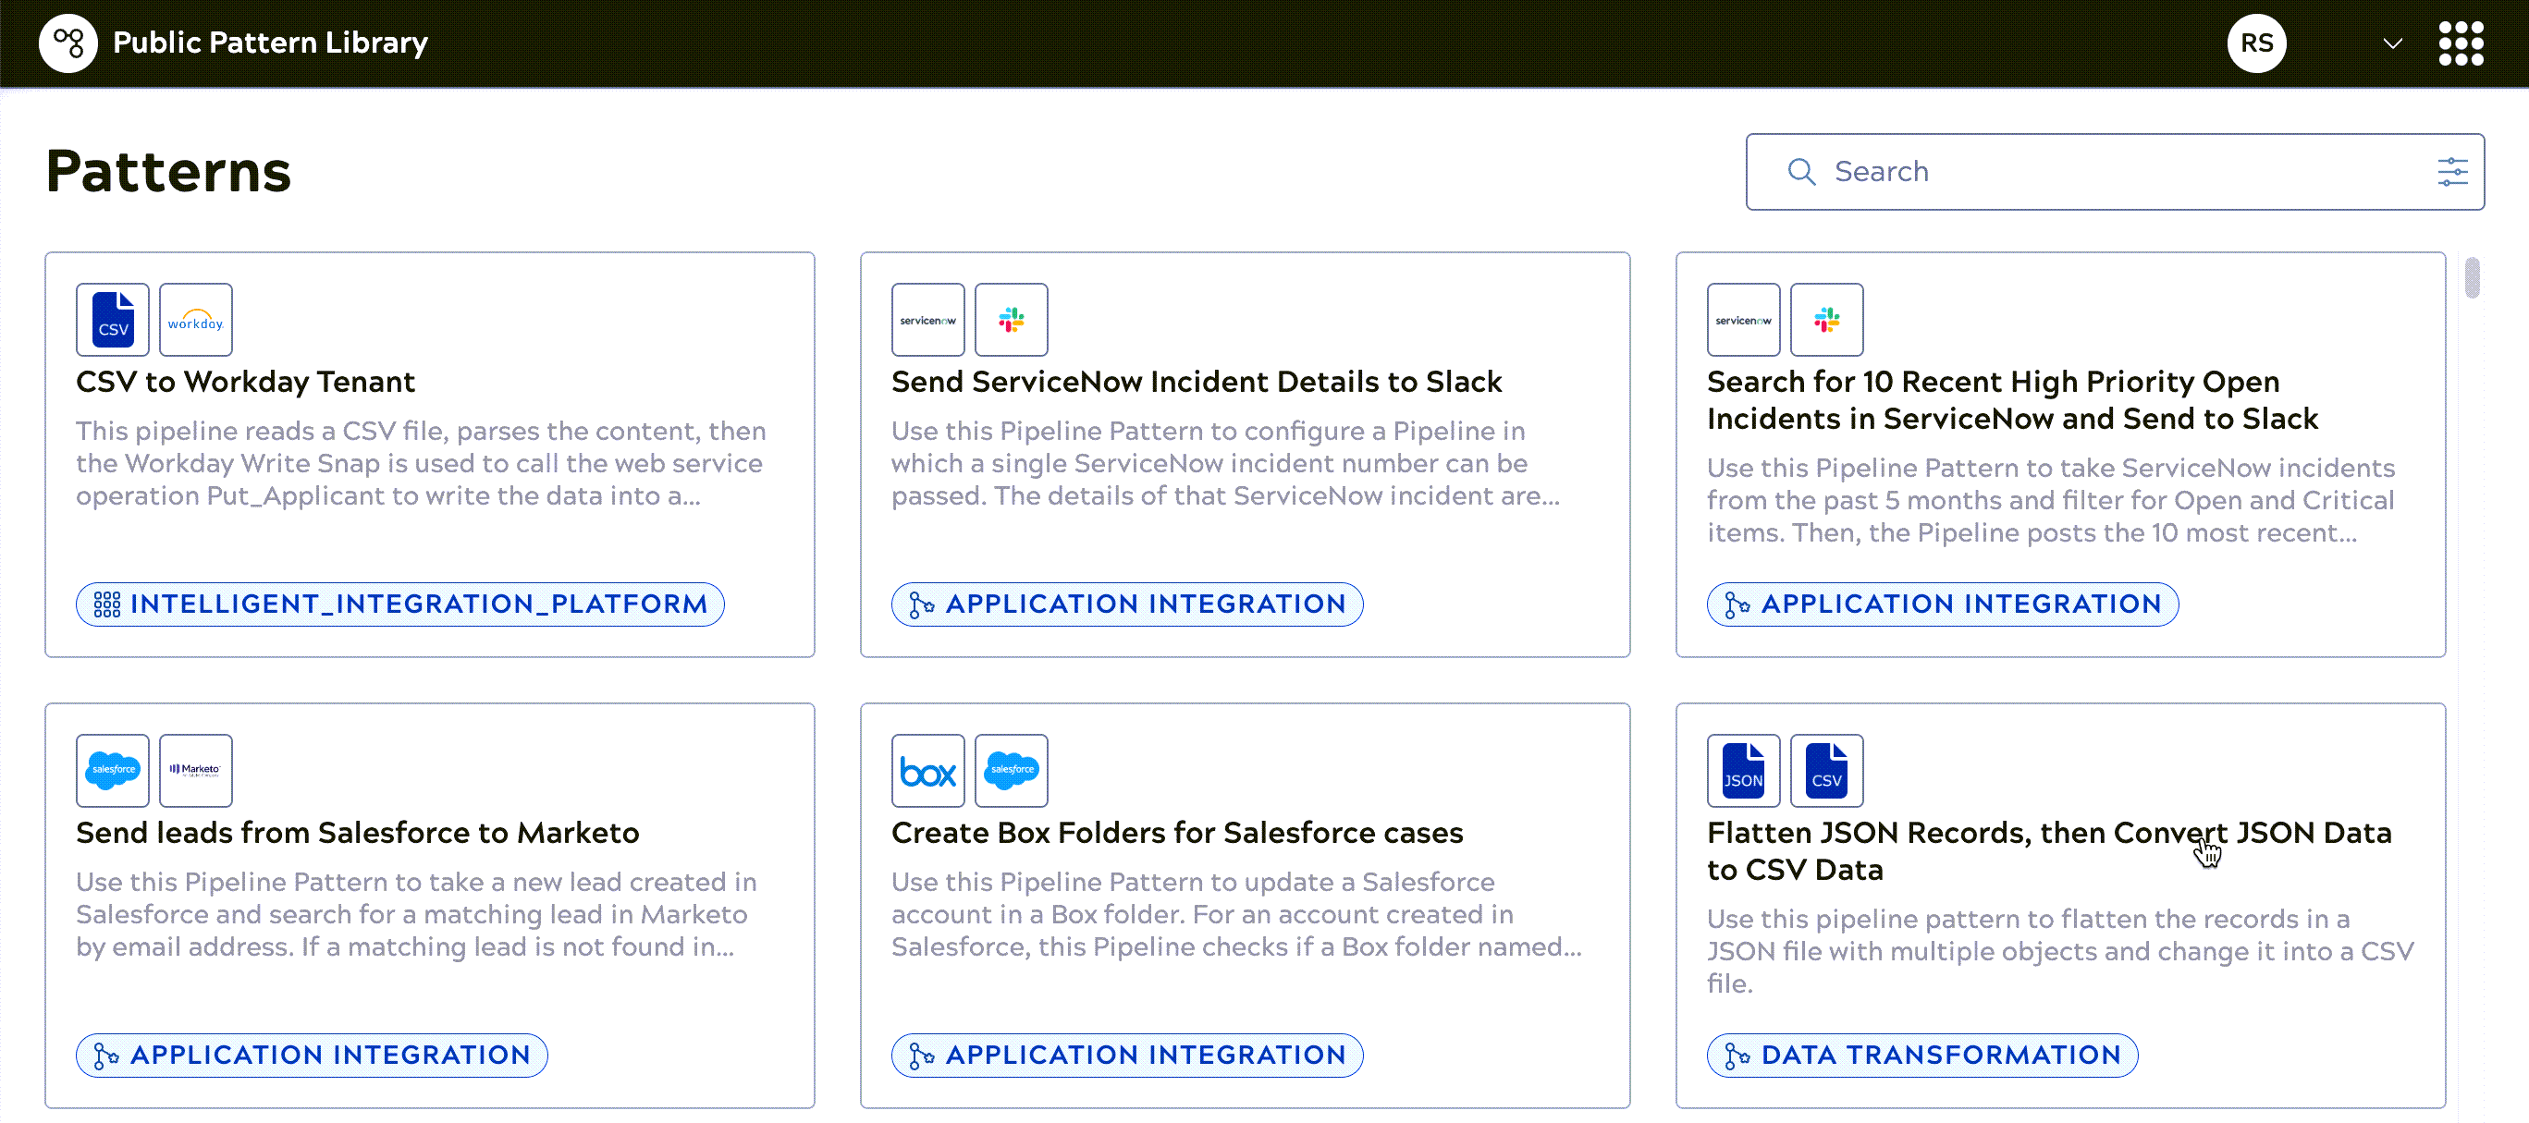The width and height of the screenshot is (2529, 1123).
Task: Click the search magnifying glass icon
Action: (x=1800, y=172)
